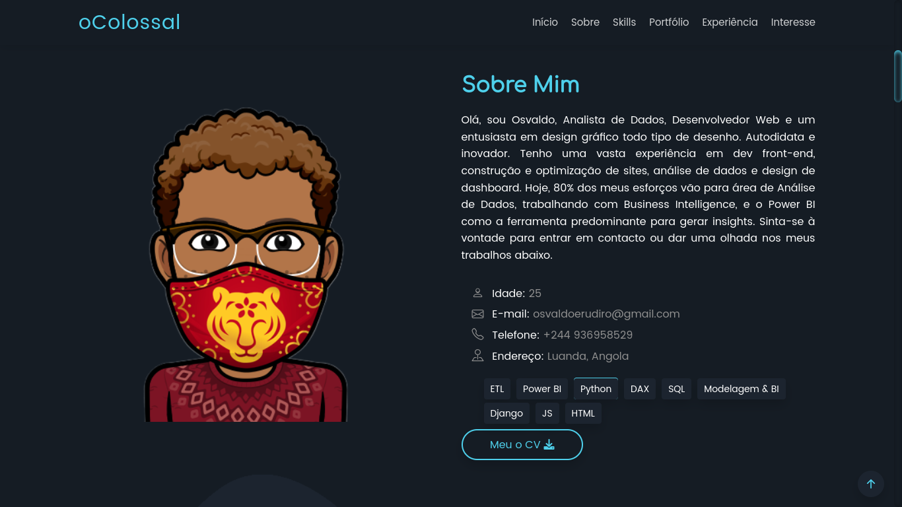
Task: Go to the Sobre section
Action: pos(585,22)
